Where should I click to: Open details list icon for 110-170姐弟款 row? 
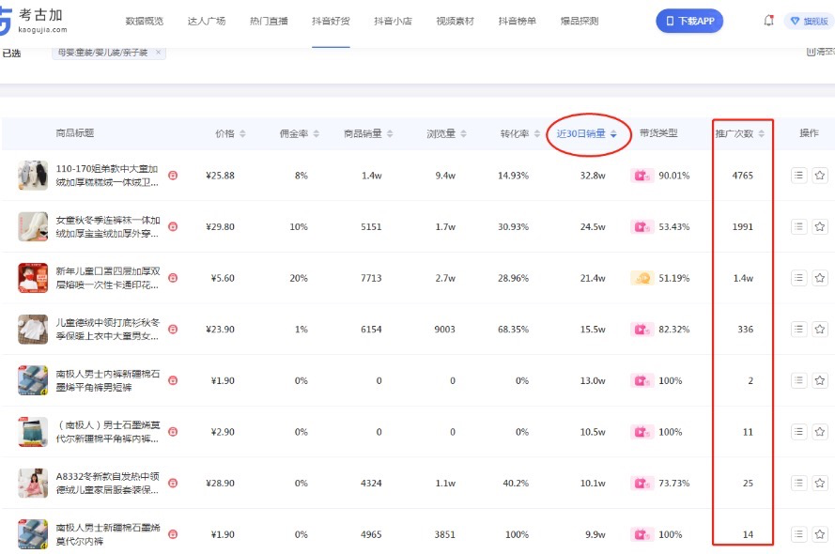[x=798, y=175]
